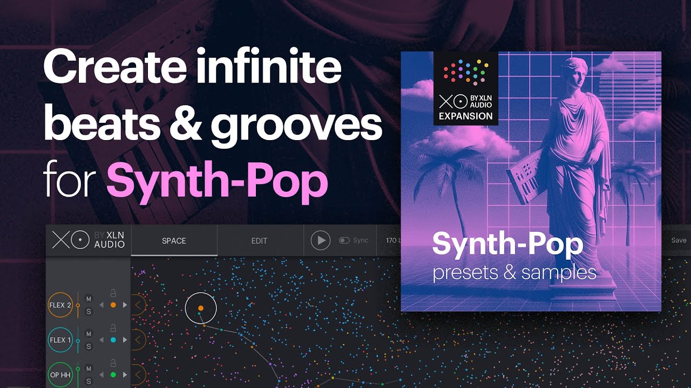Screen dimensions: 691x388
Task: Collapse the FLEX 1 row chevron
Action: click(x=138, y=340)
